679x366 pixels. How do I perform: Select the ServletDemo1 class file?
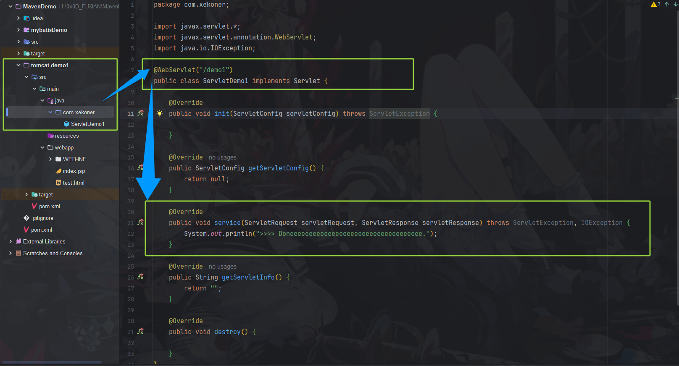87,124
